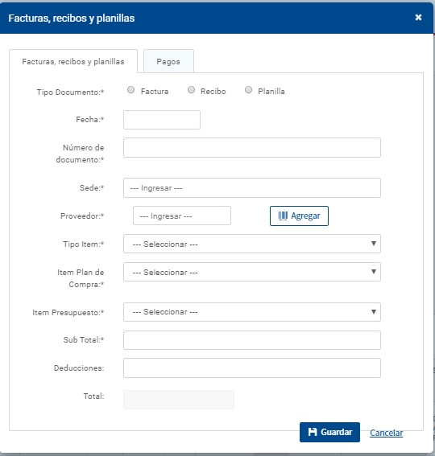Select the Facturas, recibos y planillas tab
This screenshot has height=456, width=435.
pos(73,61)
